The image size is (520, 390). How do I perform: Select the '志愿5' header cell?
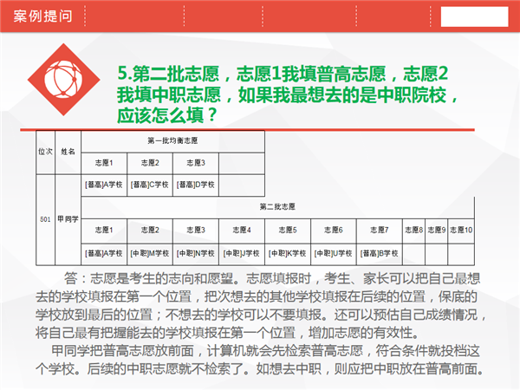pos(288,231)
